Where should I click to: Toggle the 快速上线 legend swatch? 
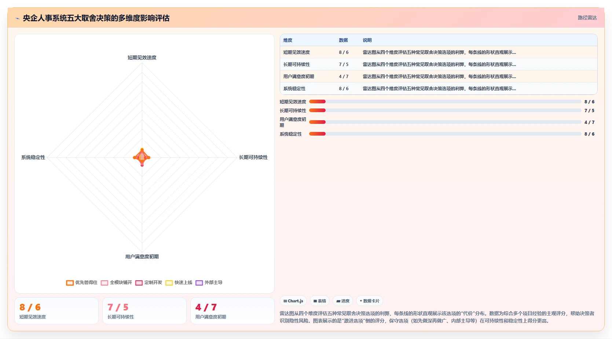[x=169, y=283]
